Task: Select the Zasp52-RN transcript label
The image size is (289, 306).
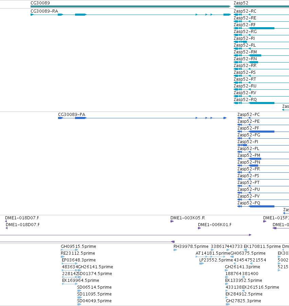Action: point(245,59)
